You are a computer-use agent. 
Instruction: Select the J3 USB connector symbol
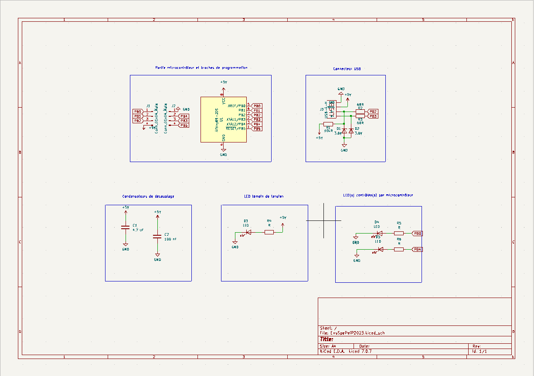coord(332,109)
